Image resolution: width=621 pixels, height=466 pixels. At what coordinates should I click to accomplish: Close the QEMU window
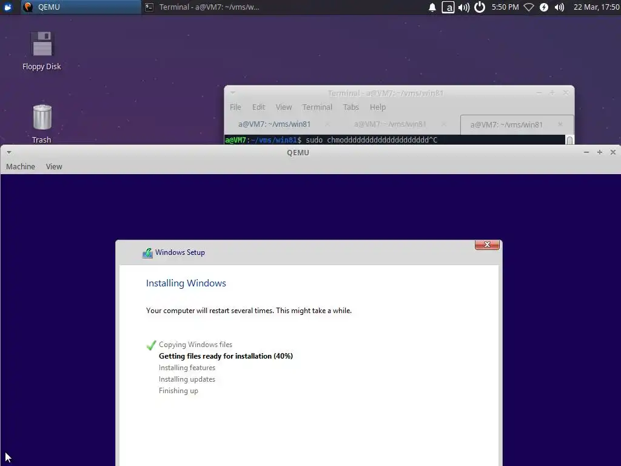pos(613,152)
